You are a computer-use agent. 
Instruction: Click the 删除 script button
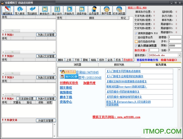pos(61,60)
